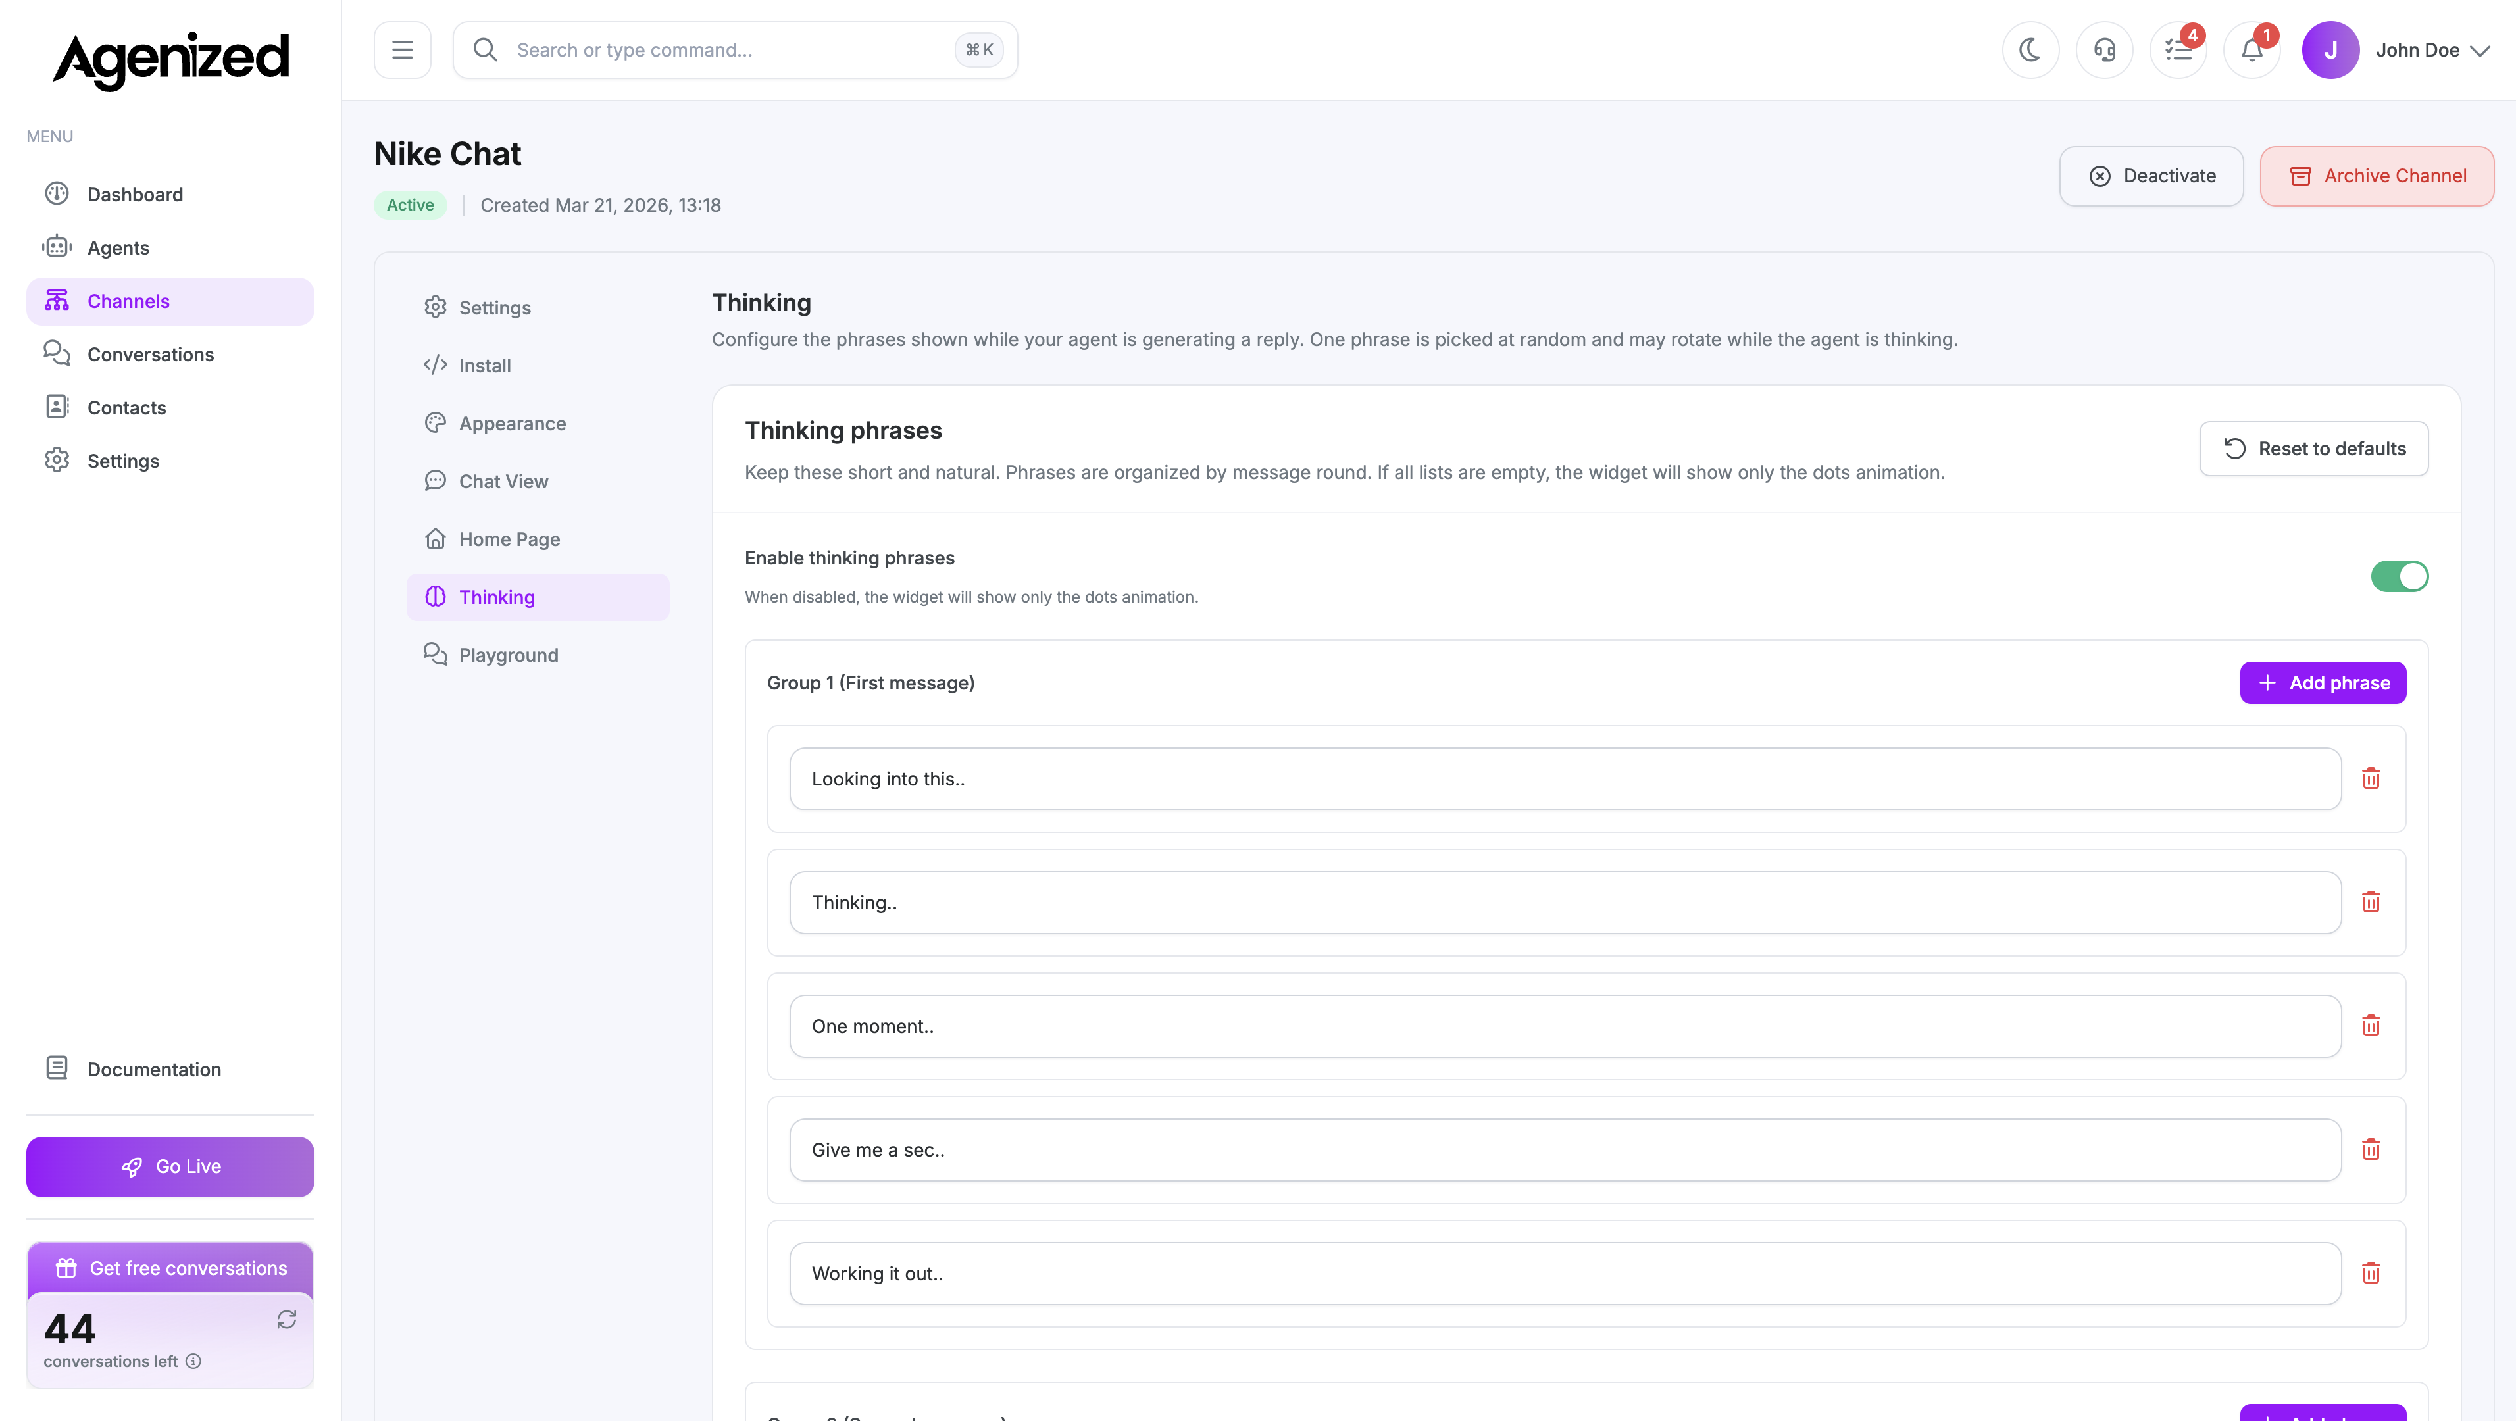This screenshot has height=1421, width=2516.
Task: Click the ⌘K shortcut badge
Action: click(978, 50)
